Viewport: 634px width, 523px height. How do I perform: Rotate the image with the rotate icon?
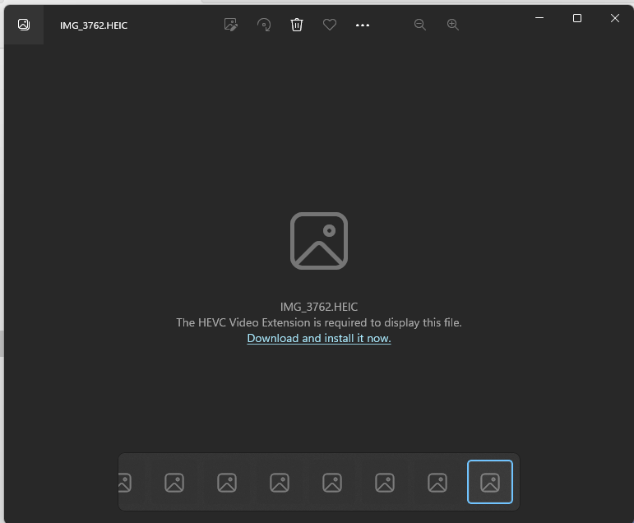point(264,25)
